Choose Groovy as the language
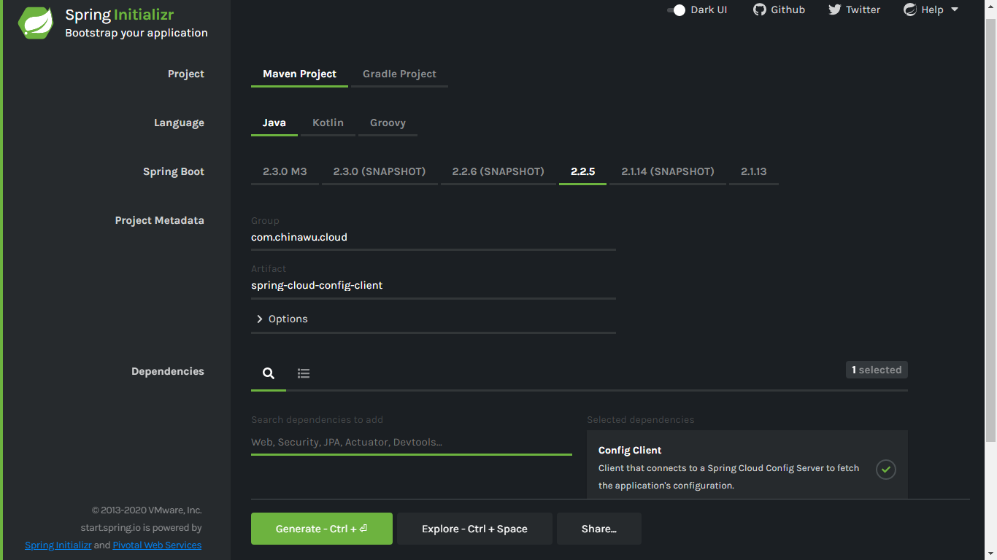This screenshot has height=560, width=997. 388,122
